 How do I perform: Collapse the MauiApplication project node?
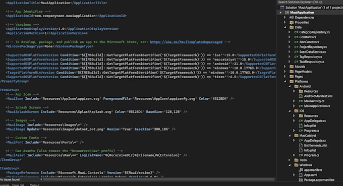click(280, 13)
